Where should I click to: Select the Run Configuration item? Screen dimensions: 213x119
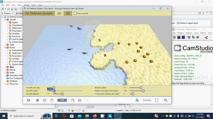coord(16,78)
